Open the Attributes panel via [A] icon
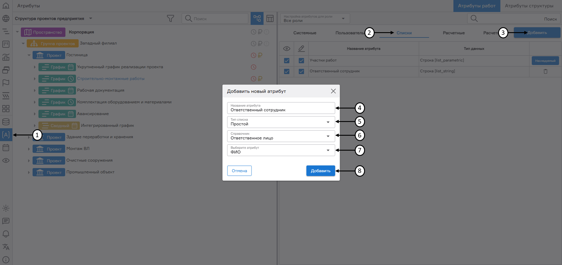562x265 pixels. tap(6, 135)
